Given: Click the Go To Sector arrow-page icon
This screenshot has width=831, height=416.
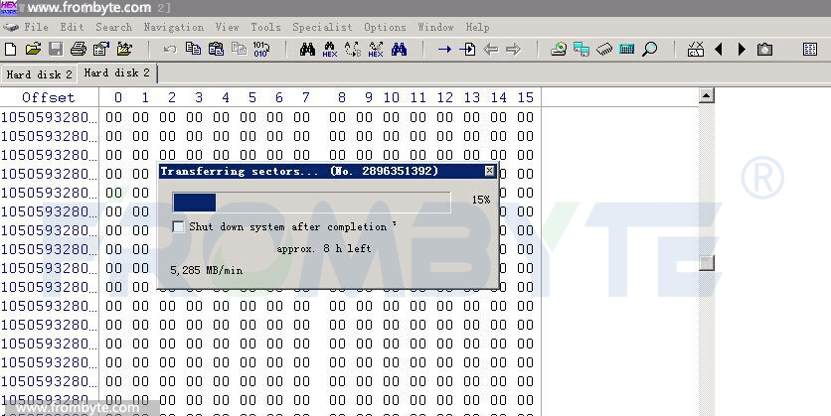Looking at the screenshot, I should point(467,50).
